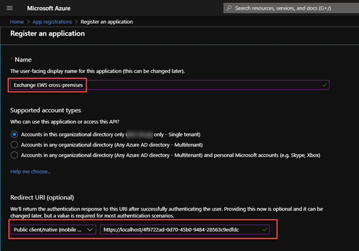
Task: Open the Help me choose link
Action: 30,171
